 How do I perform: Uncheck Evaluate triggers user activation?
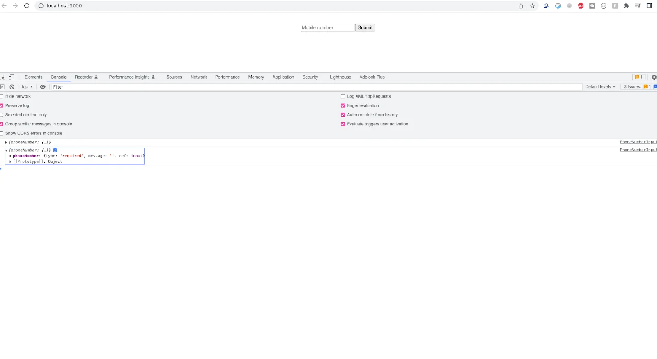click(343, 124)
